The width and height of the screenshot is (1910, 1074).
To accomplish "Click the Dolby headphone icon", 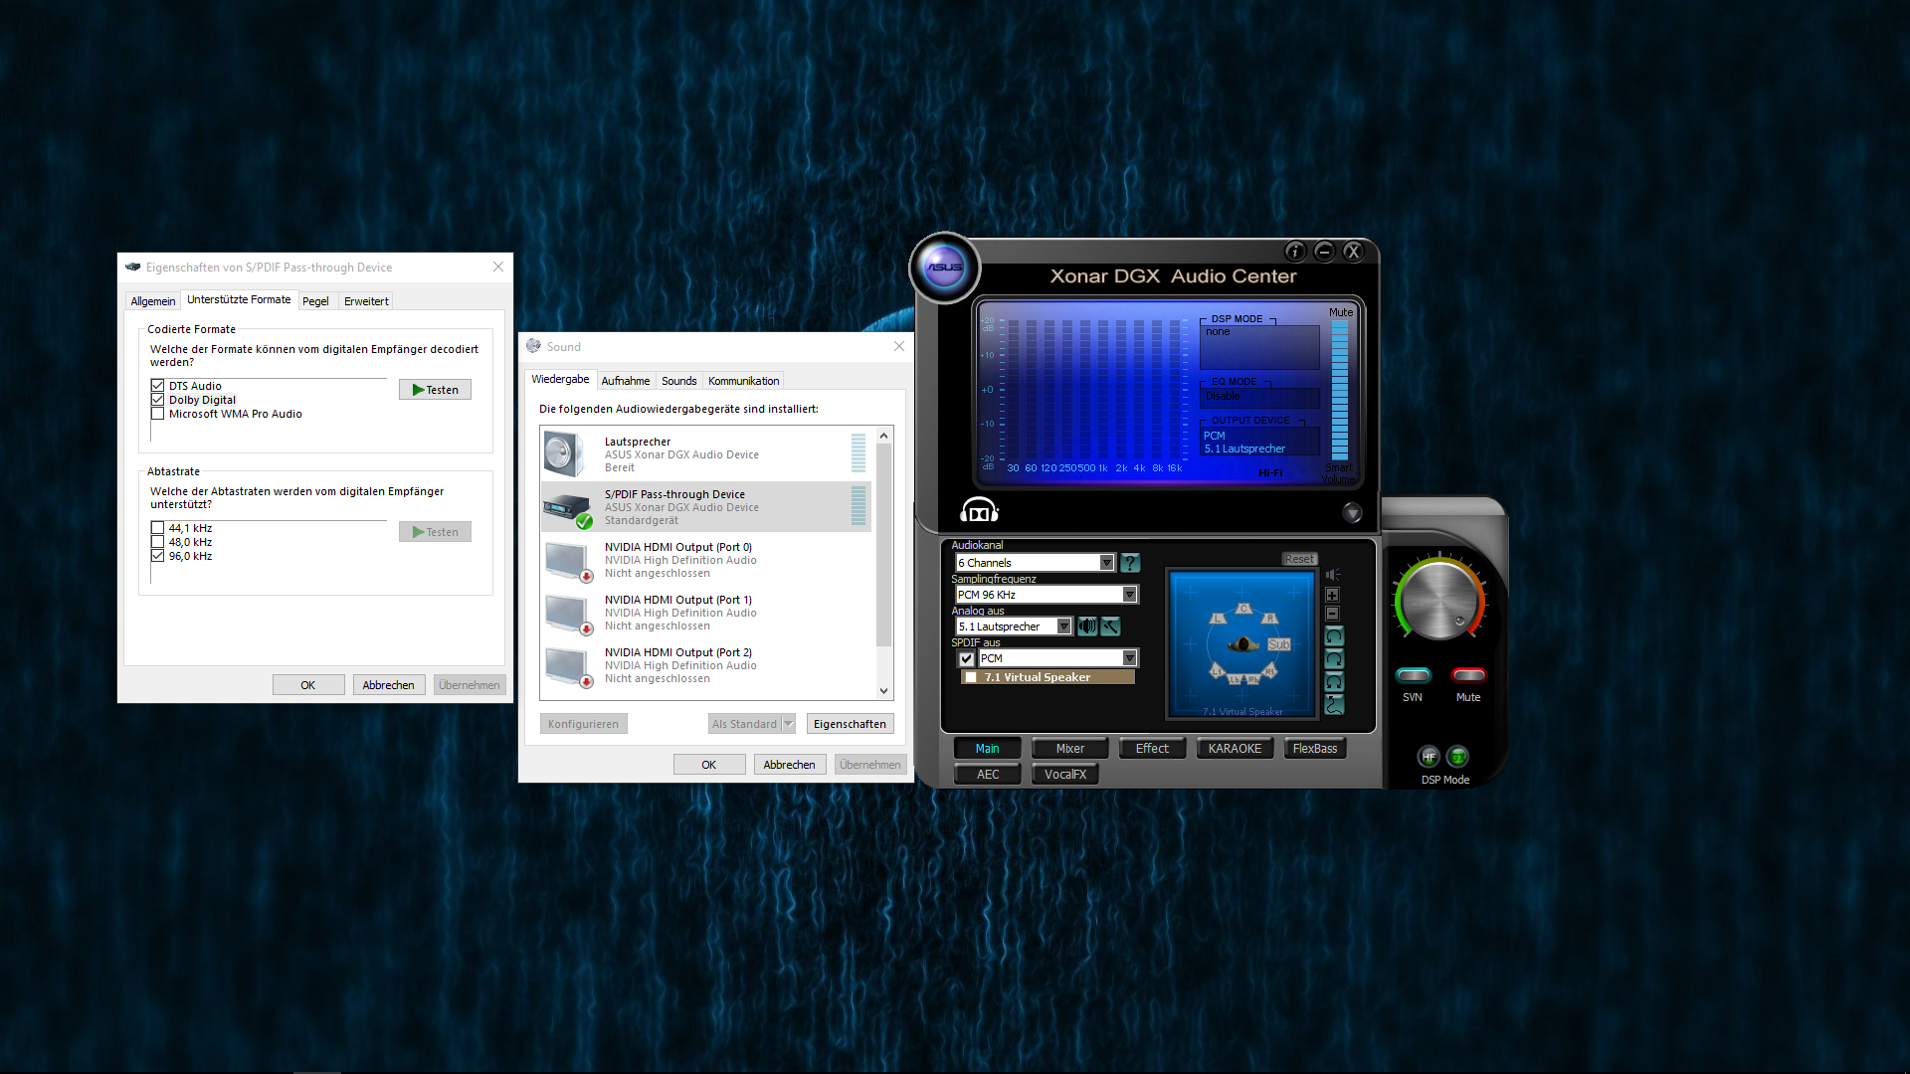I will [979, 511].
